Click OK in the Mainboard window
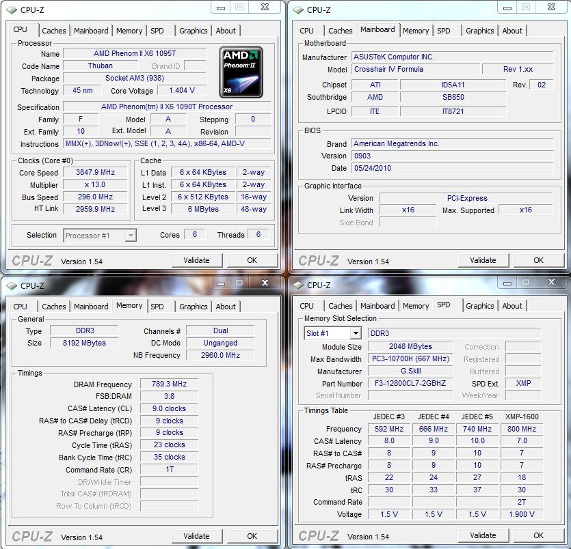The image size is (571, 549). point(539,260)
